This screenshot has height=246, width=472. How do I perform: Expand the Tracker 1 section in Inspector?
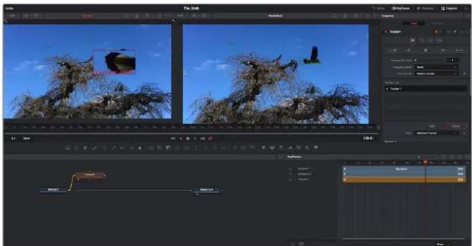tap(391, 141)
